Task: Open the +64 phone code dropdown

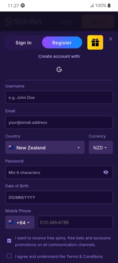Action: click(x=20, y=222)
